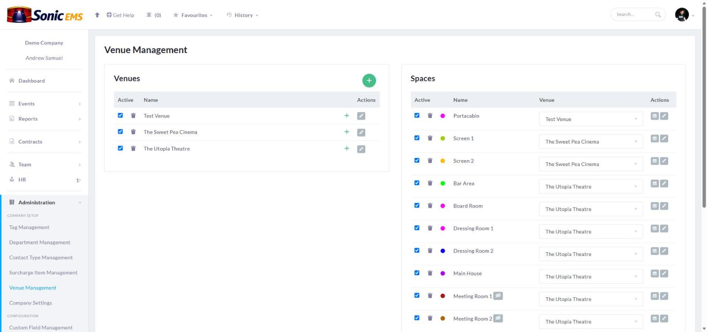Edit the Meeting Room 2 space
This screenshot has height=332, width=707.
tap(664, 319)
